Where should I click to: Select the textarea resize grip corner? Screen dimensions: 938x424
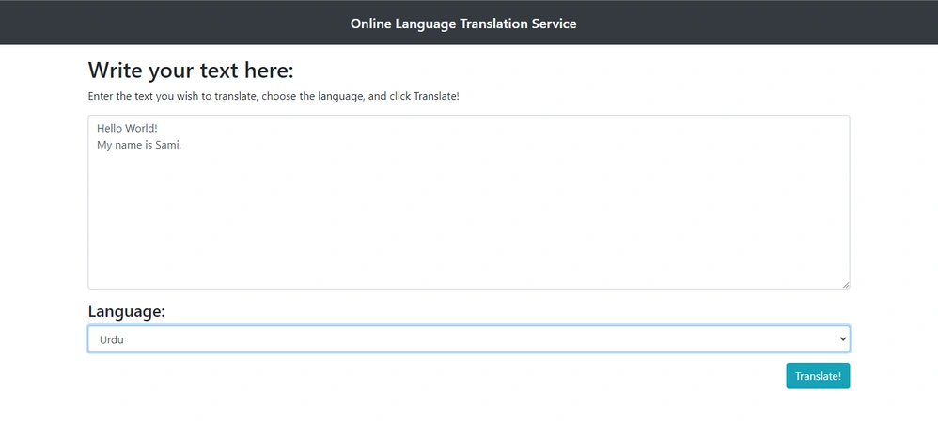click(845, 285)
